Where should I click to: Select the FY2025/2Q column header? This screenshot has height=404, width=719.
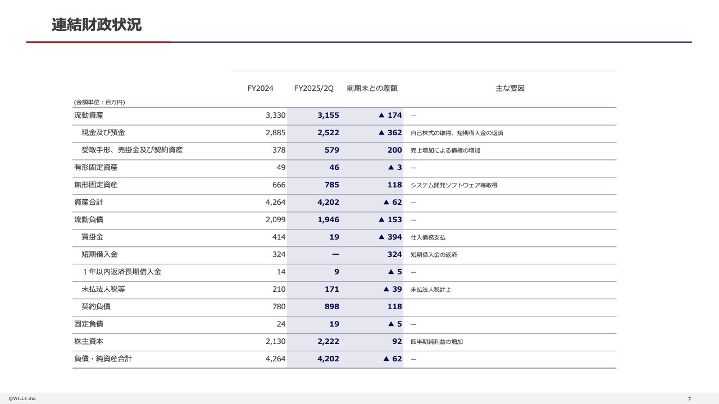314,89
